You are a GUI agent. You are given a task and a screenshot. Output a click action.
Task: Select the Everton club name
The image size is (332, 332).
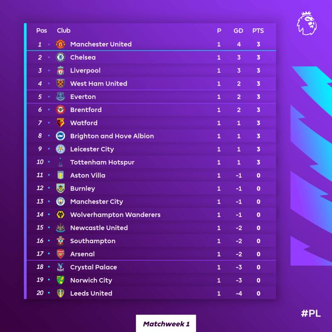pyautogui.click(x=83, y=97)
